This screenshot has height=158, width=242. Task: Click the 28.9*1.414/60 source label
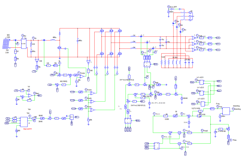(158, 103)
